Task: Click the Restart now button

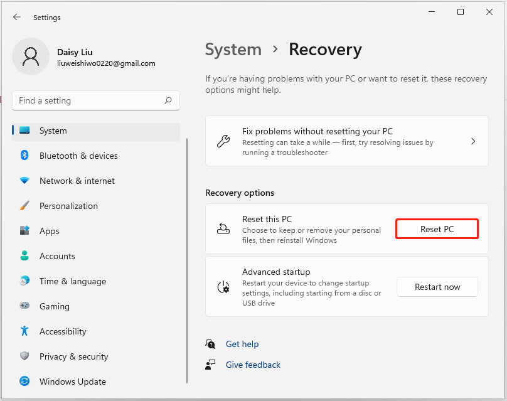Action: pos(437,287)
